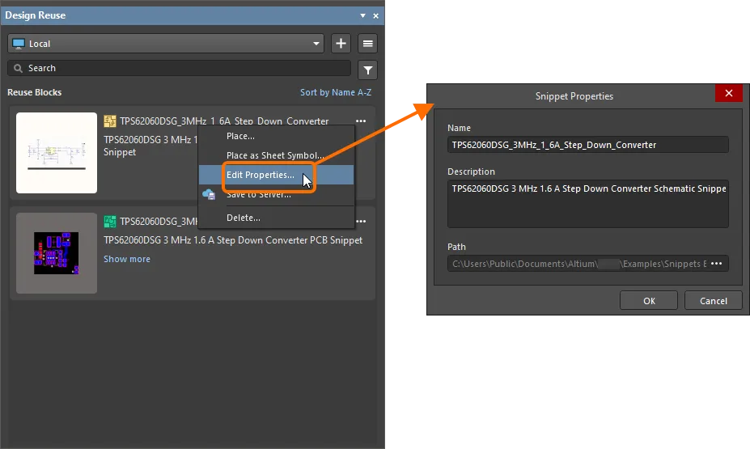Screen dimensions: 750x449
Task: Choose Place as Sheet Symbol...
Action: coord(277,155)
